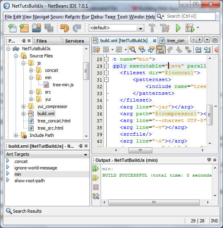
Task: Click Re-run with different parameters icon
Action: pyautogui.click(x=95, y=178)
